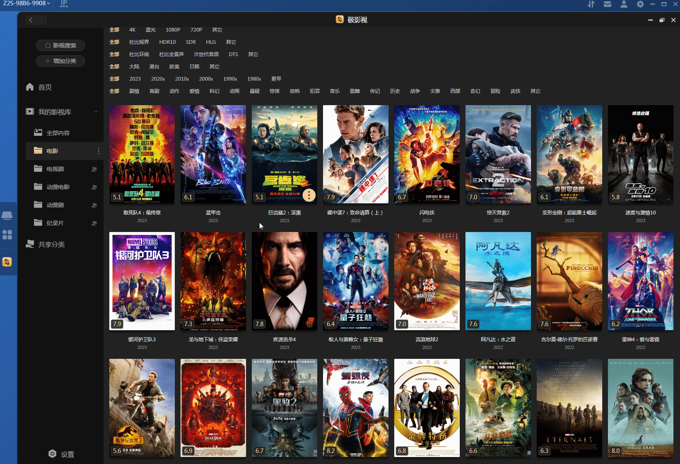The width and height of the screenshot is (680, 464).
Task: Filter year by 2023
Action: point(135,79)
